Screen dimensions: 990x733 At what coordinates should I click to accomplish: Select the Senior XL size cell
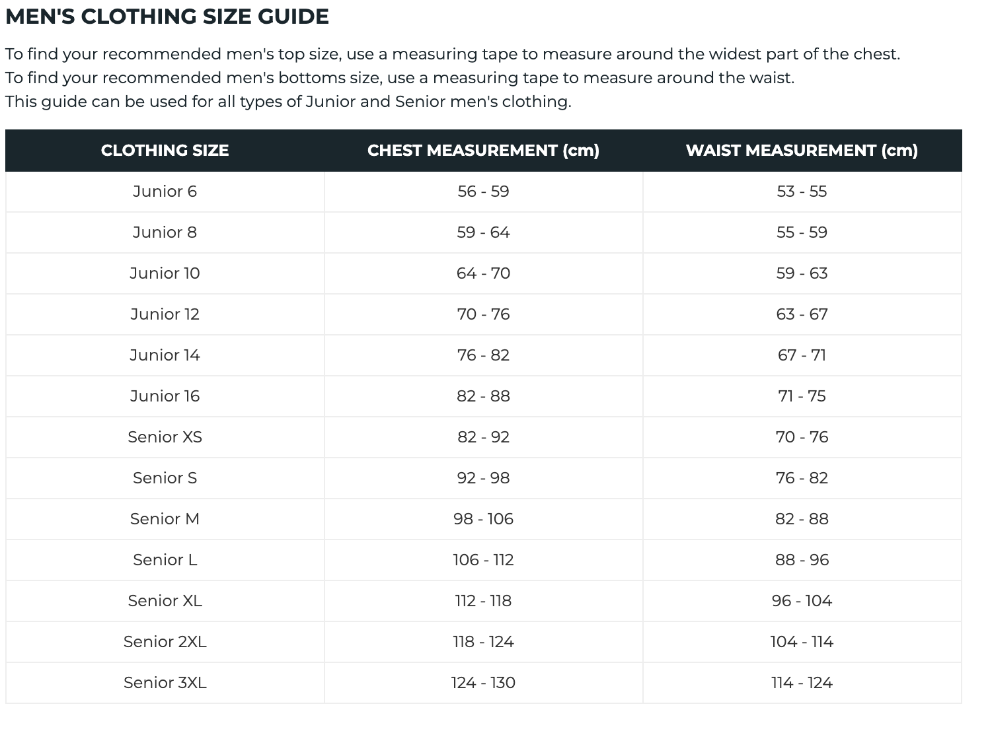pyautogui.click(x=165, y=601)
